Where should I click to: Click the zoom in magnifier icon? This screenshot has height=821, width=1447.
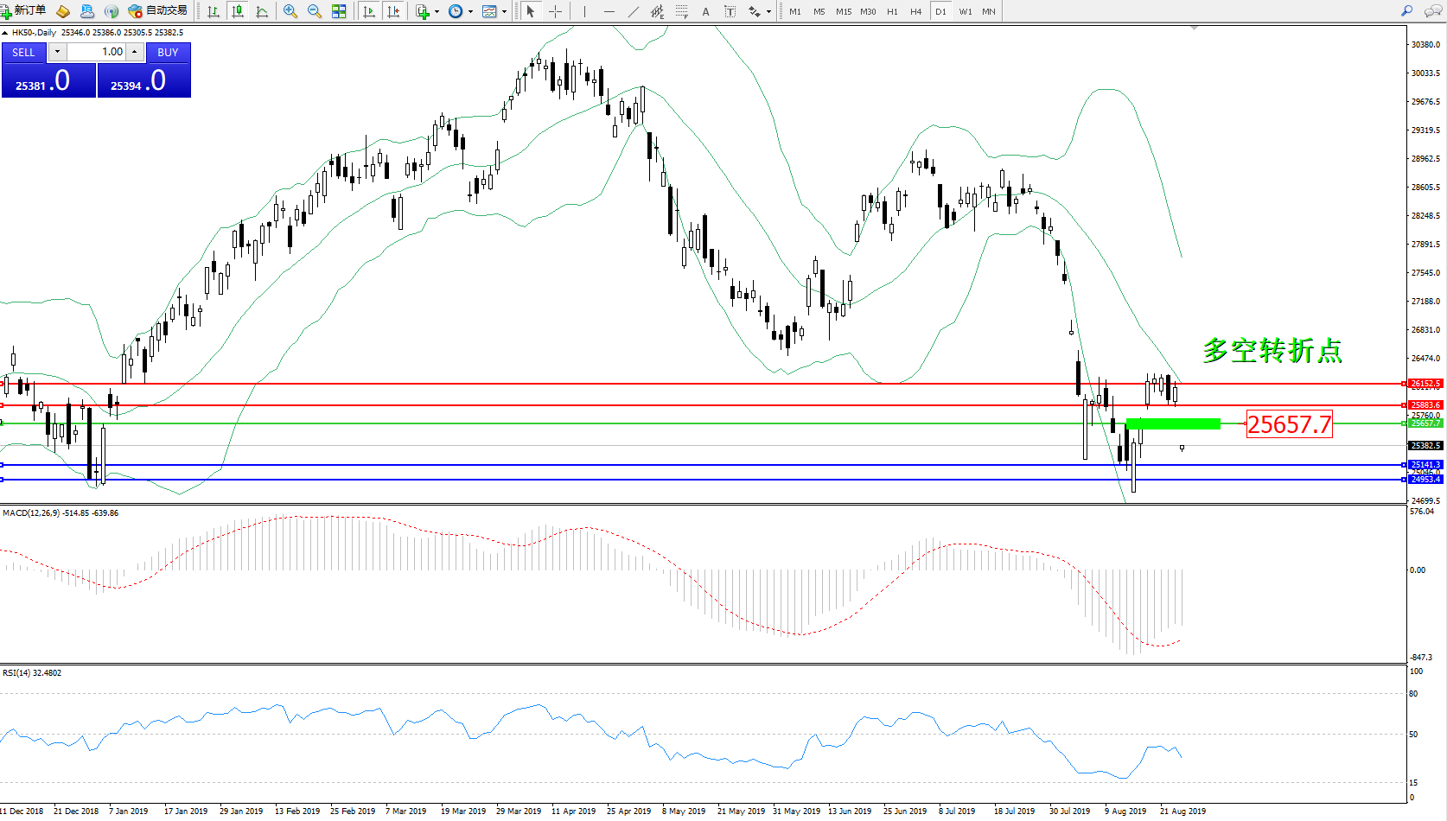tap(290, 11)
